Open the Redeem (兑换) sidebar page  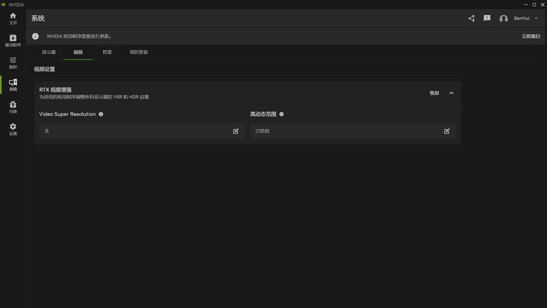[13, 107]
